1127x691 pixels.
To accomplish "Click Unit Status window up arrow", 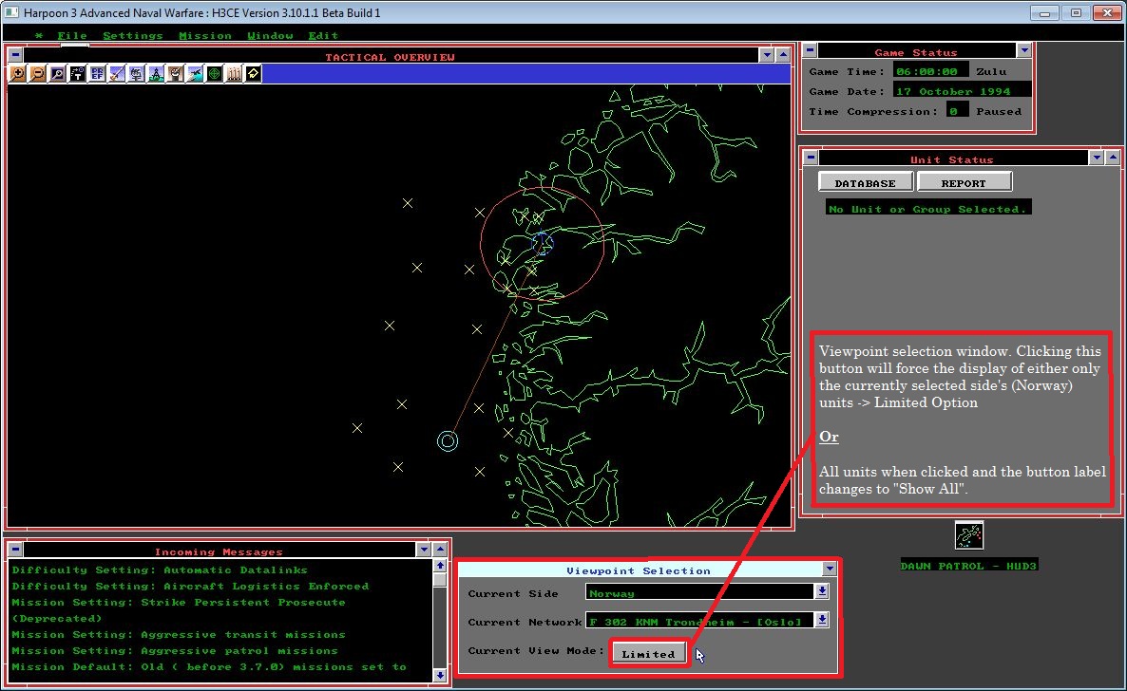I will (x=1113, y=158).
